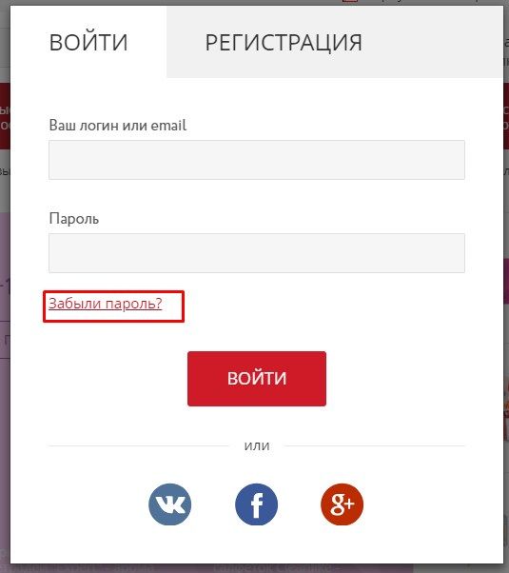
Task: Choose Google+ social login icon
Action: [342, 504]
